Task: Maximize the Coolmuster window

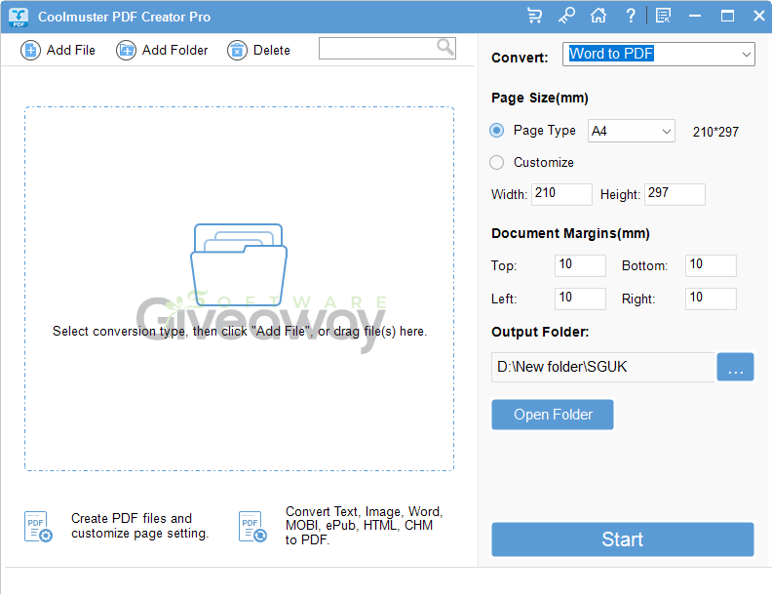Action: pyautogui.click(x=727, y=16)
